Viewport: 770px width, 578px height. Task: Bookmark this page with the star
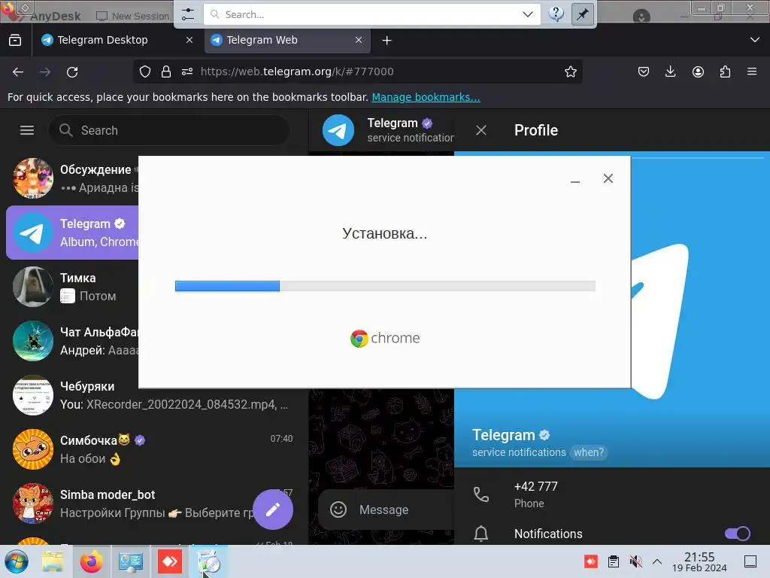(570, 71)
